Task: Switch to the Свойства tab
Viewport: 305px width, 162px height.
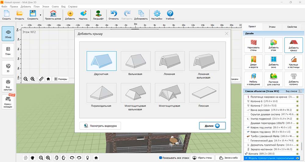Action: point(292,27)
